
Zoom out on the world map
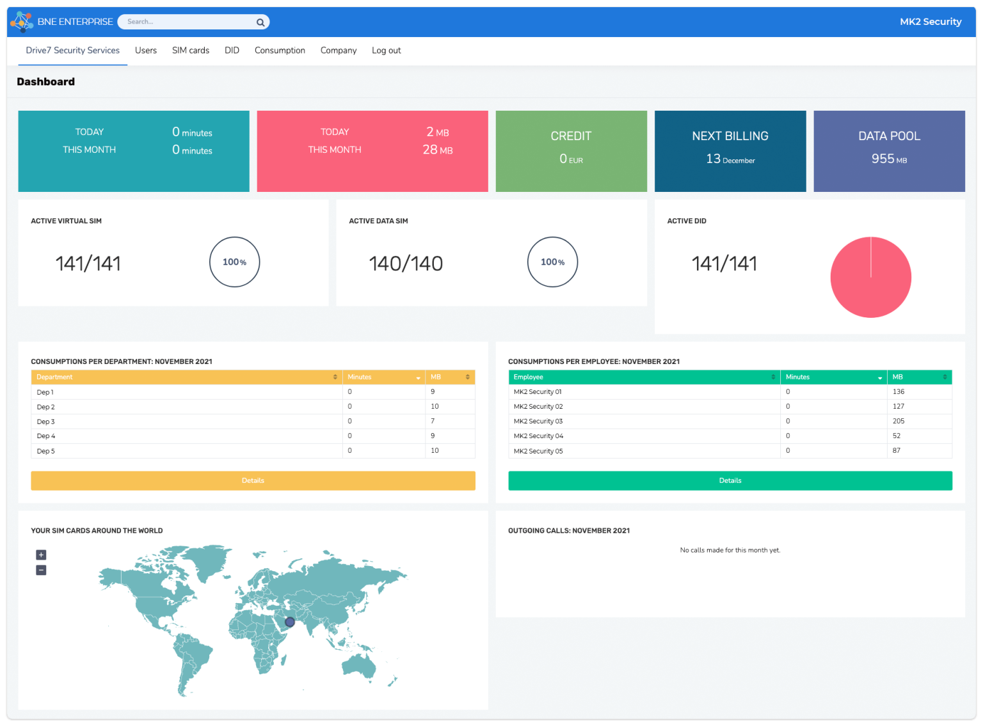[41, 570]
